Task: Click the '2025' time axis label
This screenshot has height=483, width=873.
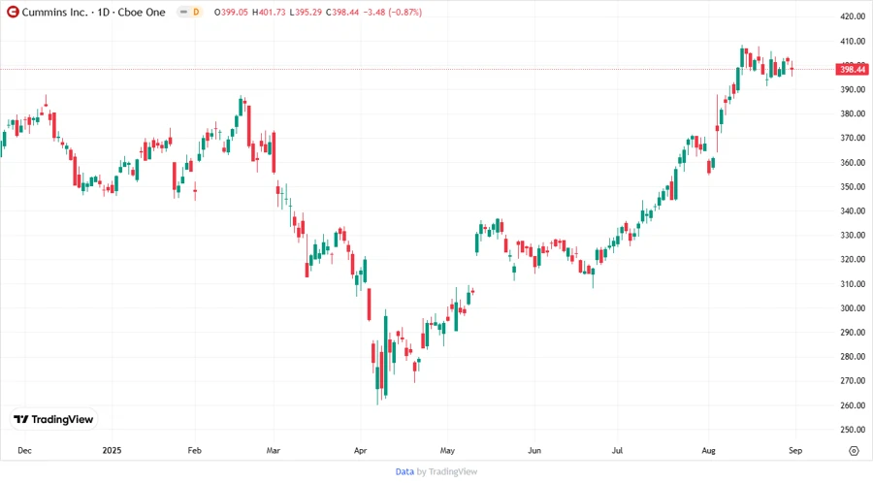Action: coord(112,451)
